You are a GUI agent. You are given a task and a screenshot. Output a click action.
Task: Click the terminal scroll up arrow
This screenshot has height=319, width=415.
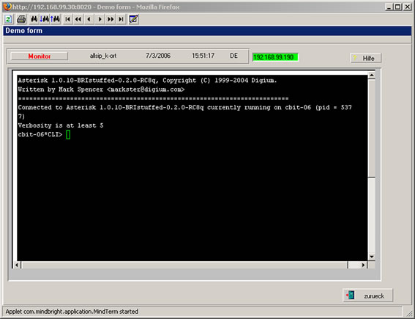(372, 76)
